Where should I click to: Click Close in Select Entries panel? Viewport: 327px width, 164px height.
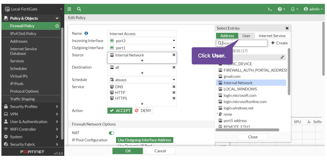(253, 137)
